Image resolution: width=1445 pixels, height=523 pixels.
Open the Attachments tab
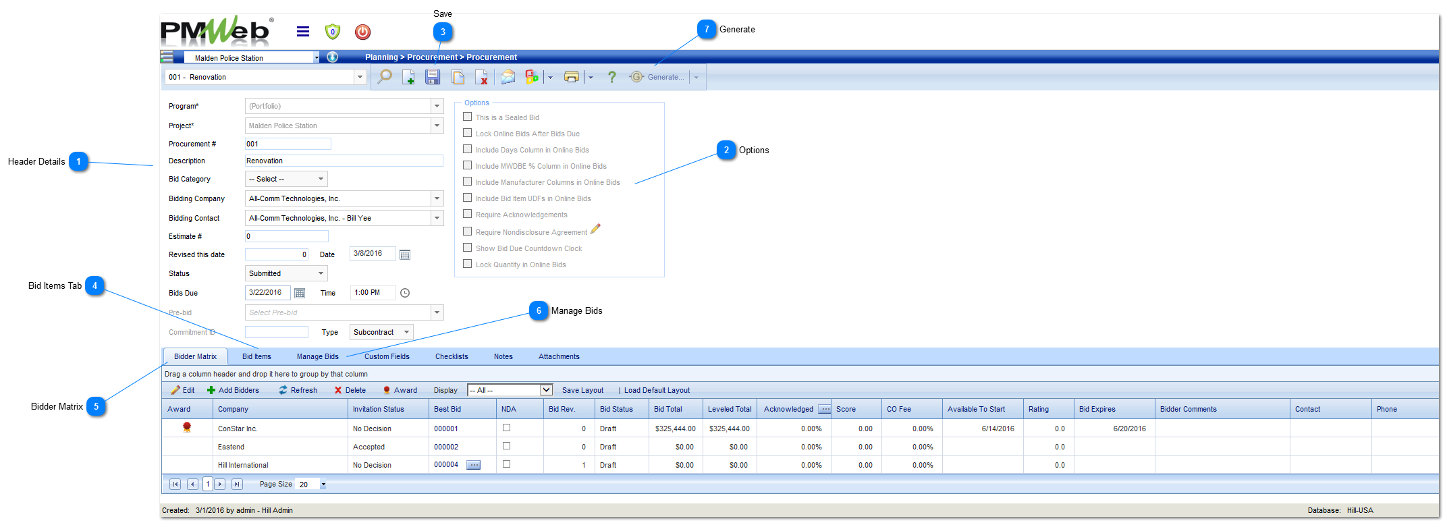(559, 356)
